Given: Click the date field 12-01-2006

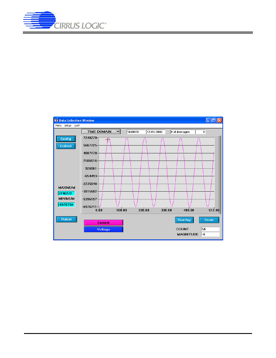Looking at the screenshot, I should click(156, 132).
